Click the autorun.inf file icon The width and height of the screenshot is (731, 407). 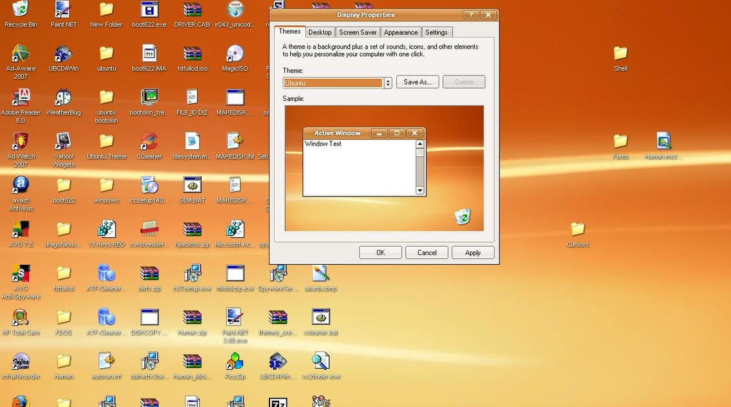pos(106,361)
